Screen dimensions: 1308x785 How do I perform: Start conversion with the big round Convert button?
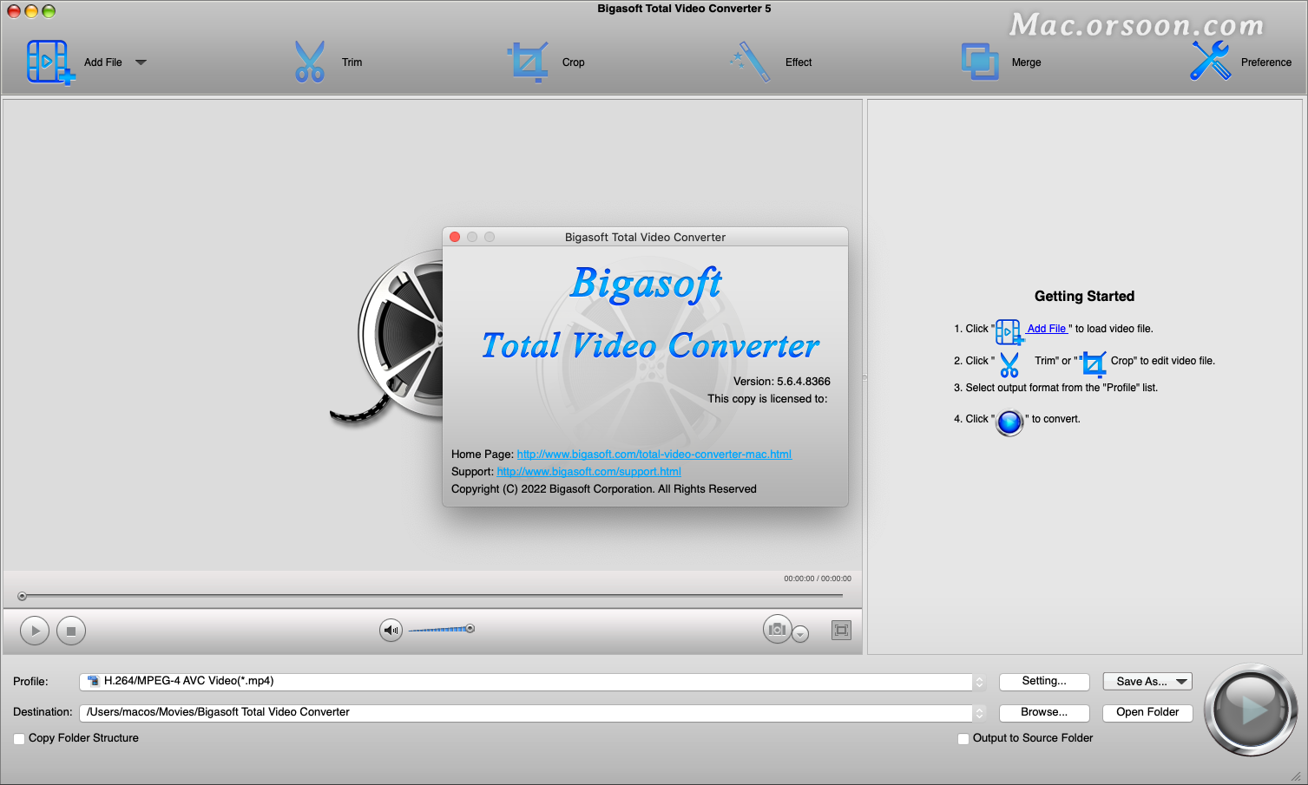pos(1251,710)
